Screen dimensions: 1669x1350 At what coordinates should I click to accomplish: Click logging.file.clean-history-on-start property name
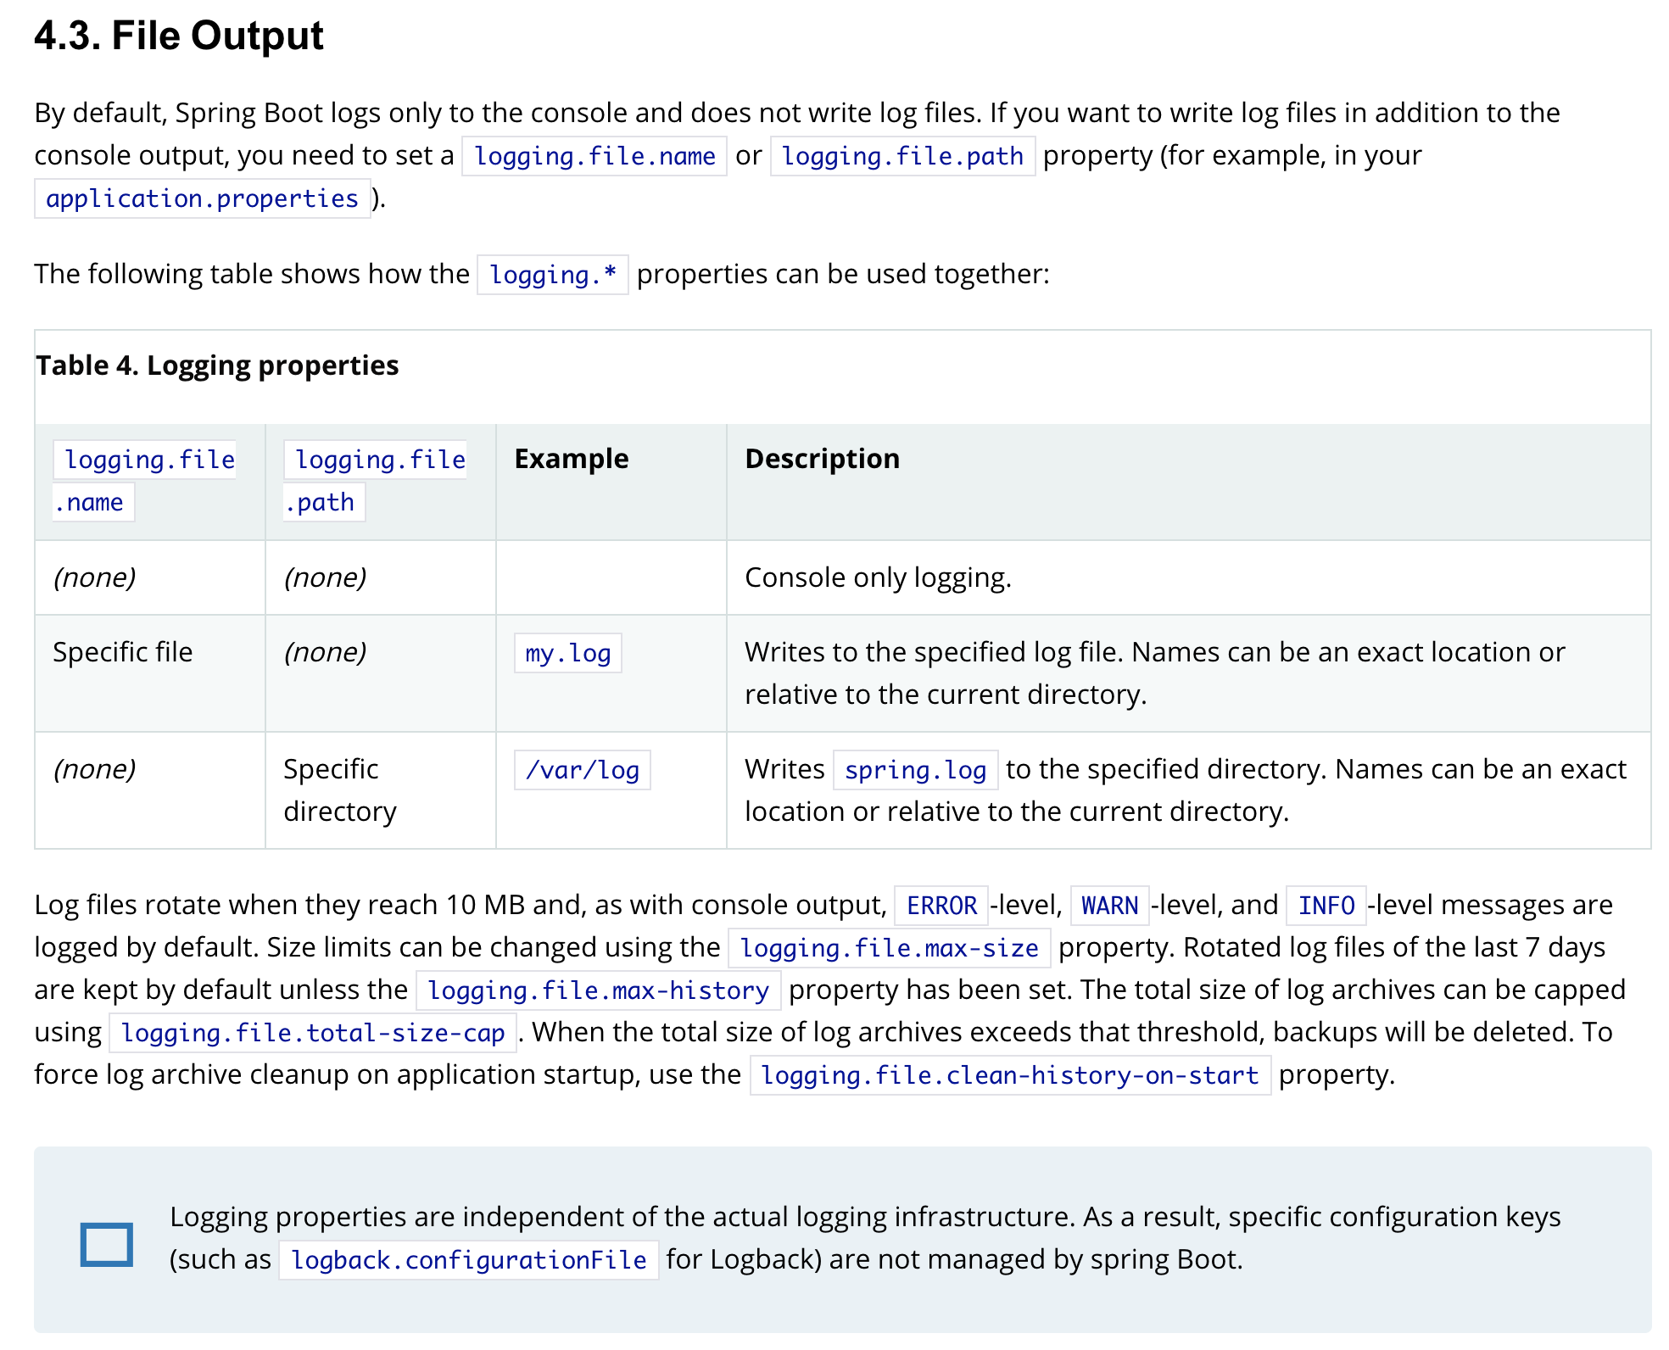pyautogui.click(x=1009, y=1075)
